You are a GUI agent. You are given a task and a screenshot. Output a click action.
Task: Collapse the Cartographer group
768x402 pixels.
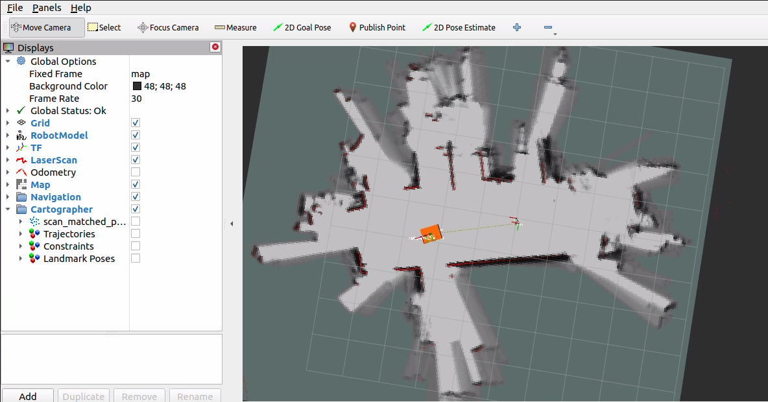tap(8, 209)
